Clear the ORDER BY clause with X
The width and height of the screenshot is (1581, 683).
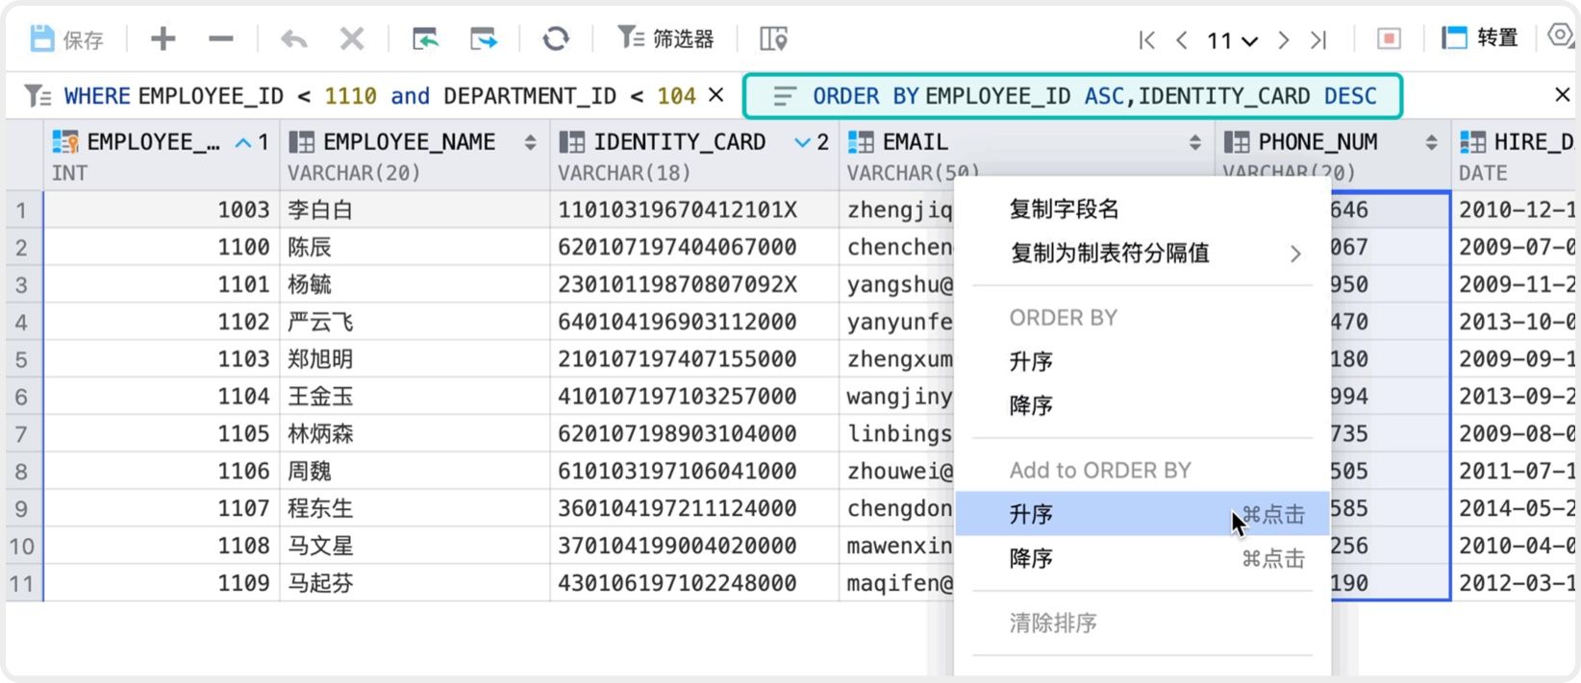(1563, 94)
